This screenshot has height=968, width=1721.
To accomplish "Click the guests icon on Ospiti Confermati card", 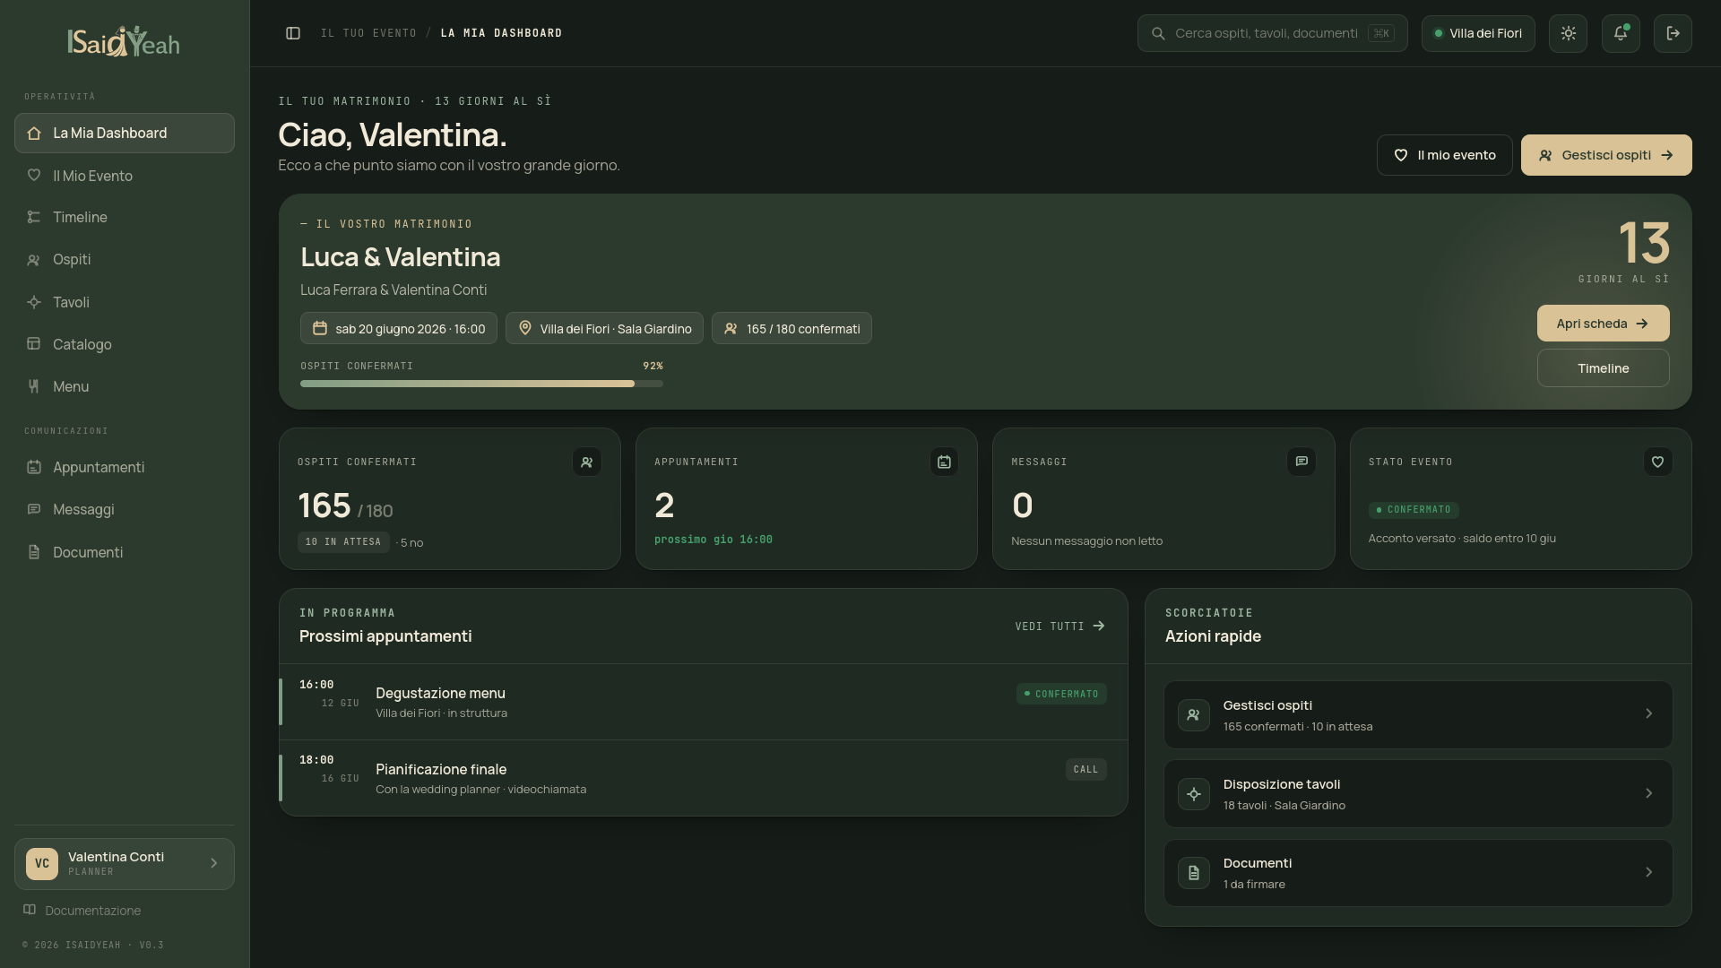I will [x=587, y=462].
